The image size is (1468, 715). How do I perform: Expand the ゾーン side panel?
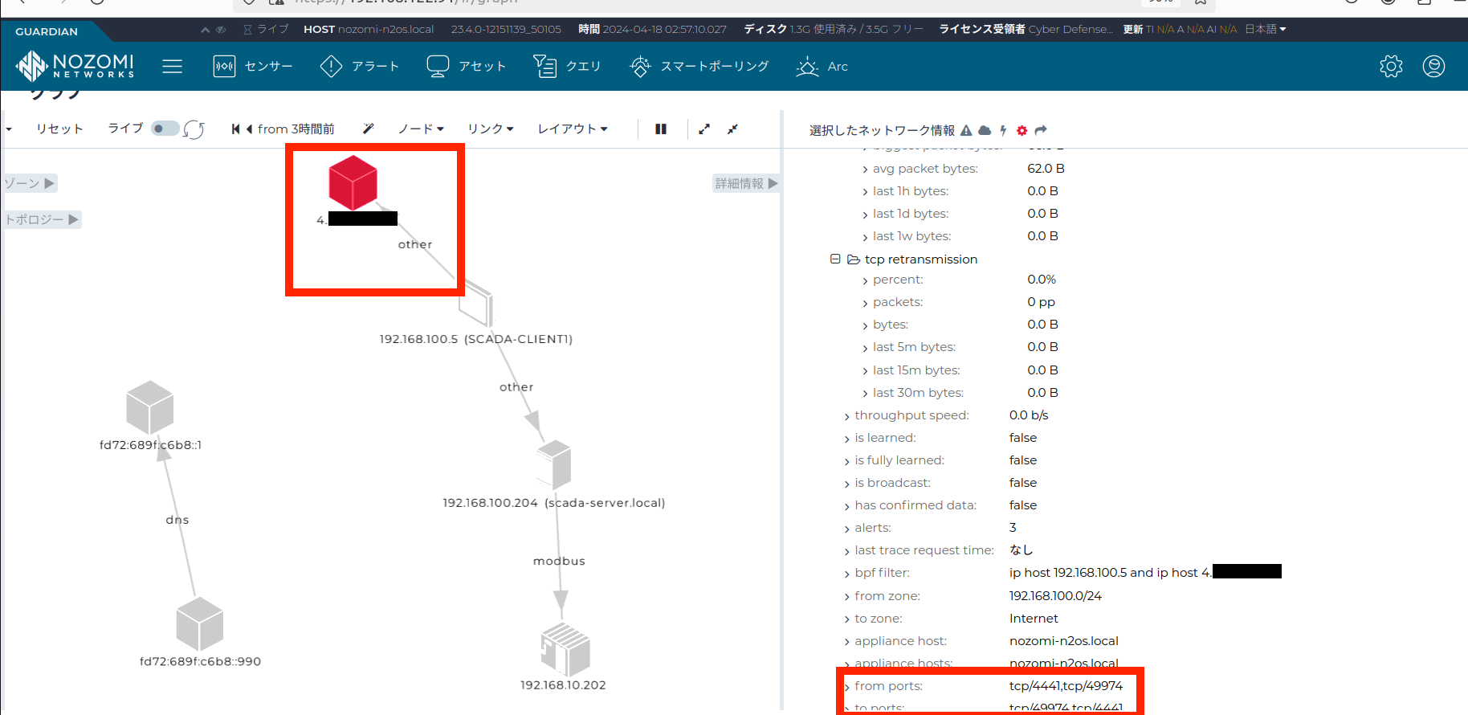coord(30,183)
